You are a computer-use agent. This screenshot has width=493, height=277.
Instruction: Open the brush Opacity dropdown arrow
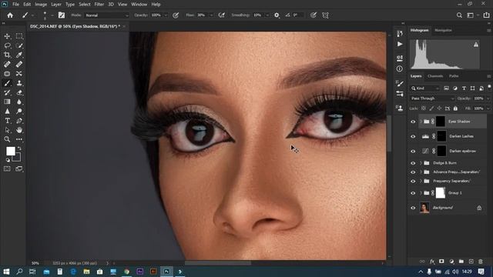(166, 15)
